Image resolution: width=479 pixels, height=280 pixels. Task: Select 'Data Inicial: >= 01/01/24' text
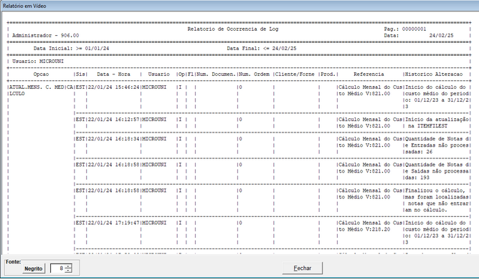pos(71,48)
